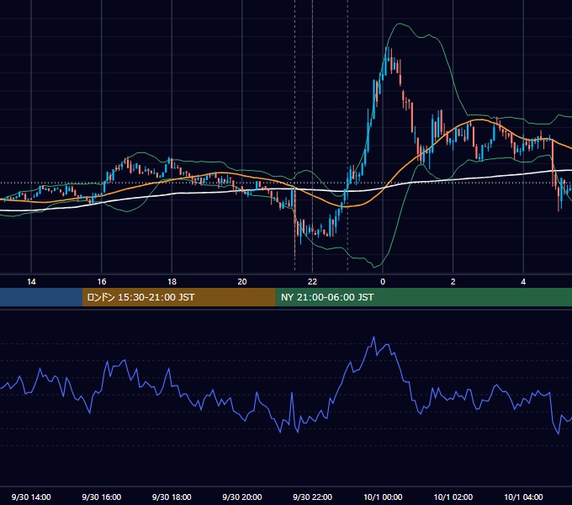Click the 20 hour axis label
Screen dimensions: 572x505
click(x=242, y=282)
